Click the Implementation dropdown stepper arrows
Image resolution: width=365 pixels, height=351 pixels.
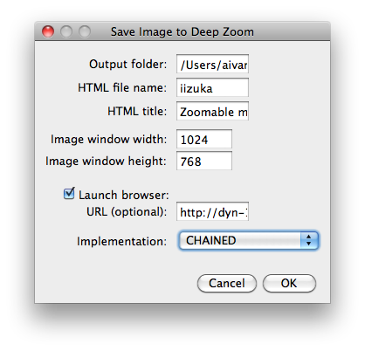[x=309, y=240]
